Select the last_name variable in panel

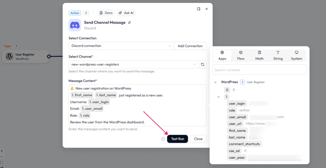[237, 137]
